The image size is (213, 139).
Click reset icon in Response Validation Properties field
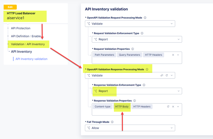click(168, 107)
